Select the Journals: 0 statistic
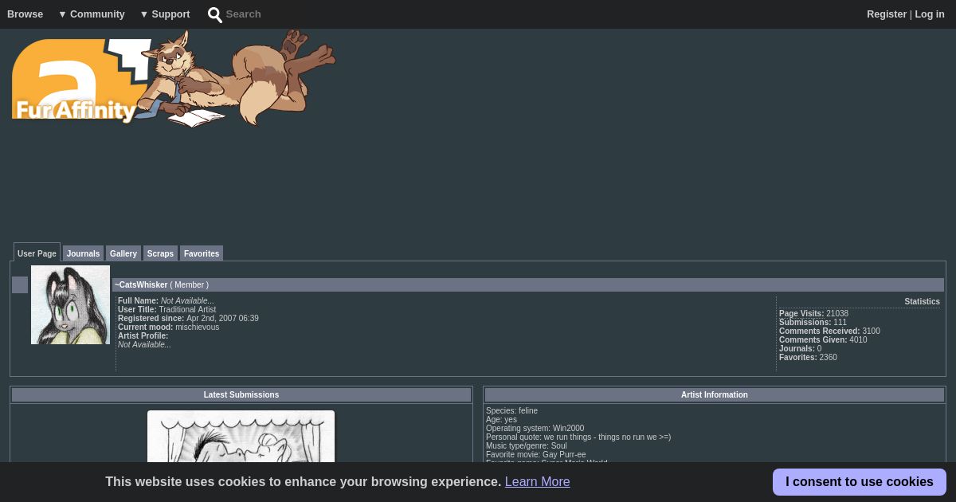956x502 pixels. [800, 348]
